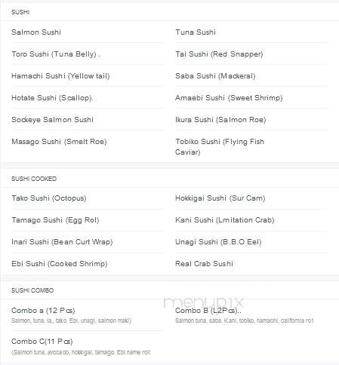Click Masago Sushi (Smelt Roe)
Image resolution: width=339 pixels, height=365 pixels.
(x=59, y=142)
